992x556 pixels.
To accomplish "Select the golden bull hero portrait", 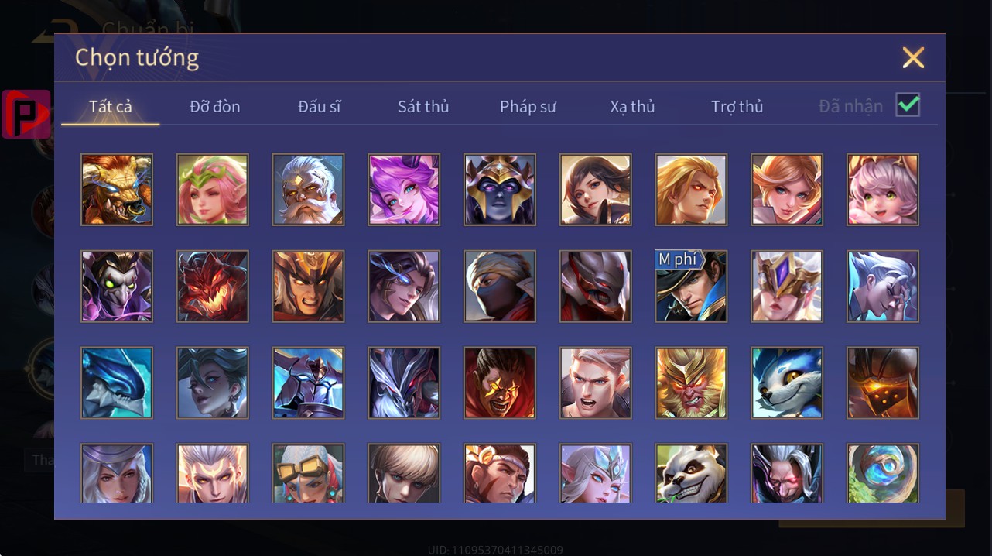I will (x=117, y=190).
